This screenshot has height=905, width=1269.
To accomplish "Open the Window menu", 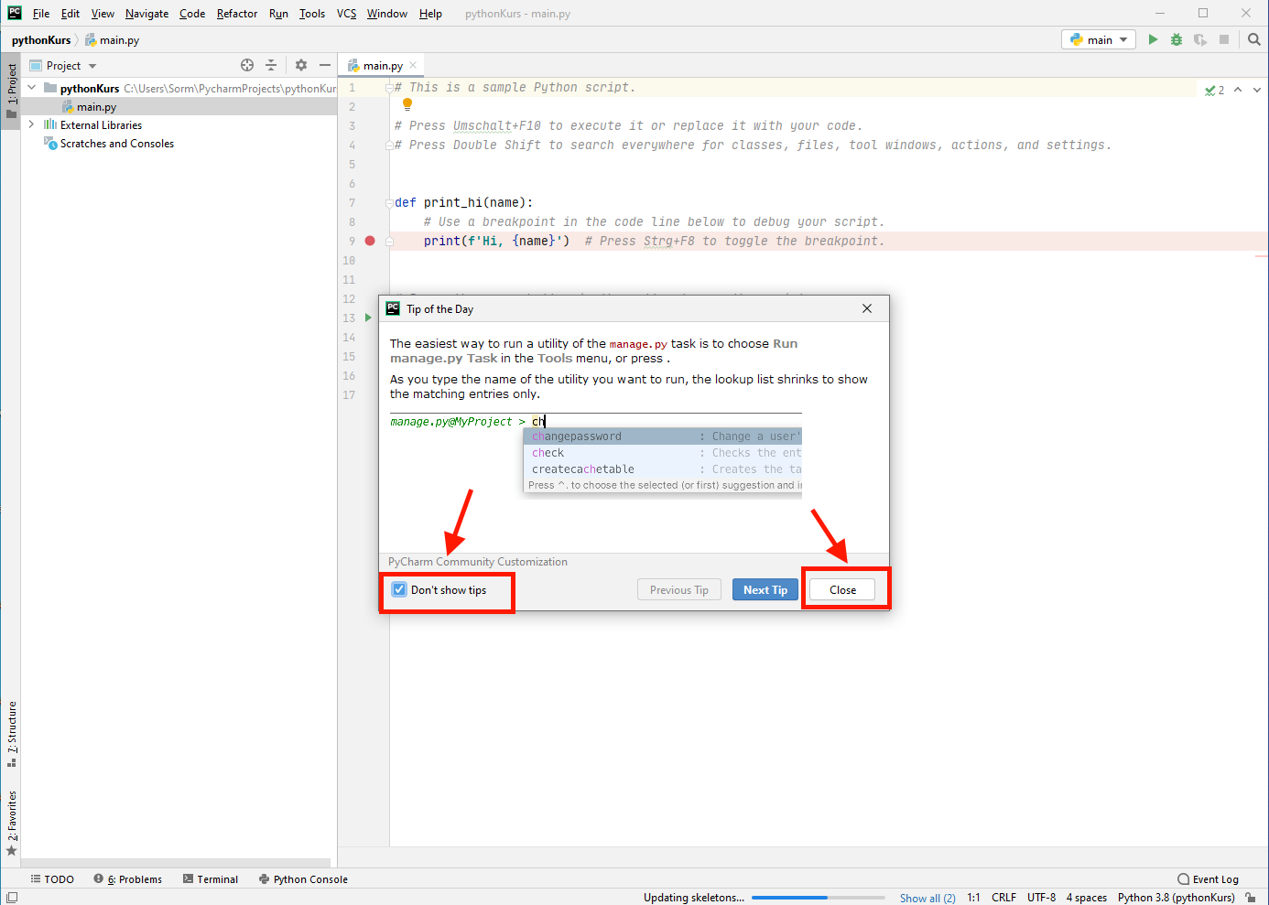I will 387,13.
